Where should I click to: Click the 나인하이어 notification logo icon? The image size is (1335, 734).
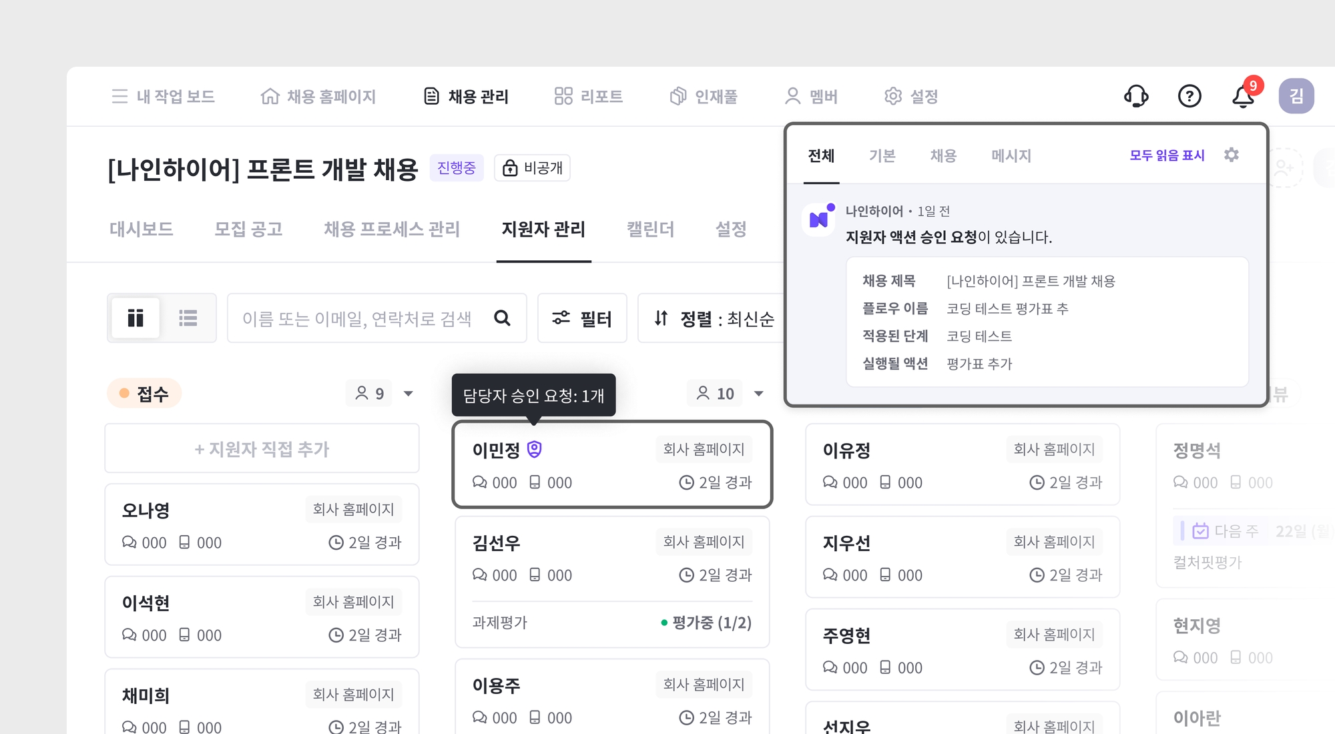(818, 220)
